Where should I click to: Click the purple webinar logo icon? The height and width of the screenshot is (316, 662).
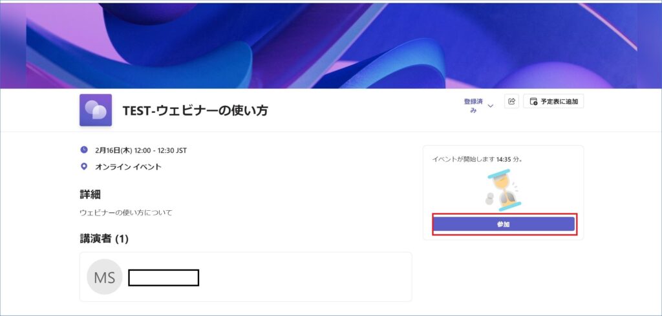[x=96, y=110]
